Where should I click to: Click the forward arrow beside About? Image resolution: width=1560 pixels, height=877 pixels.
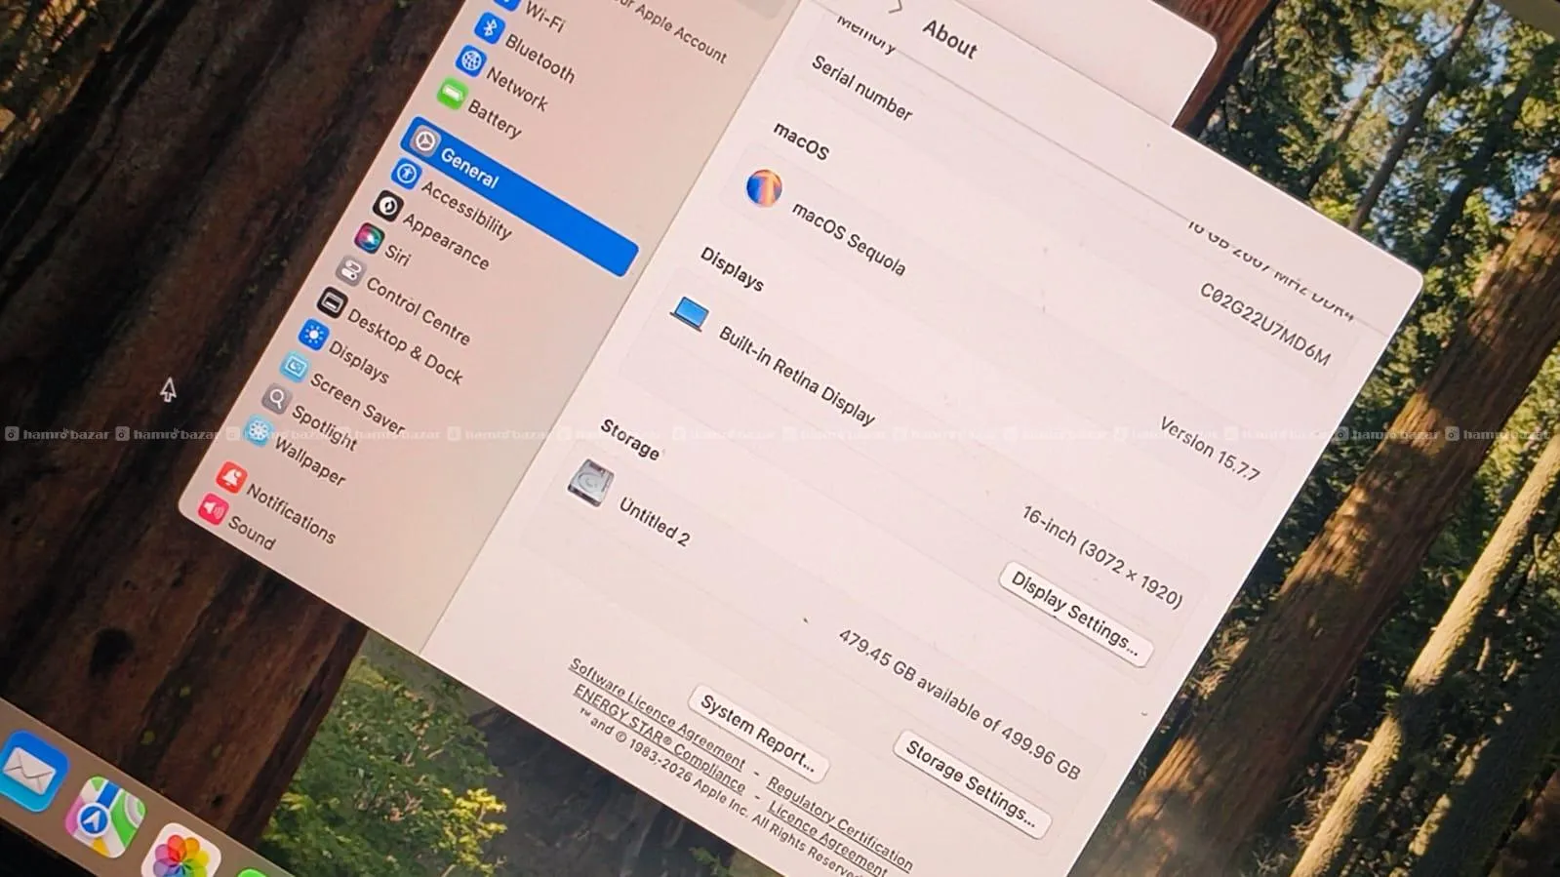pos(895,7)
